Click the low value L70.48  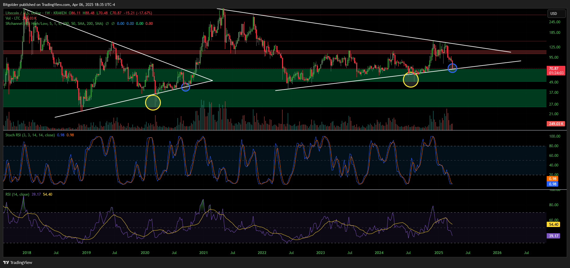tap(102, 13)
